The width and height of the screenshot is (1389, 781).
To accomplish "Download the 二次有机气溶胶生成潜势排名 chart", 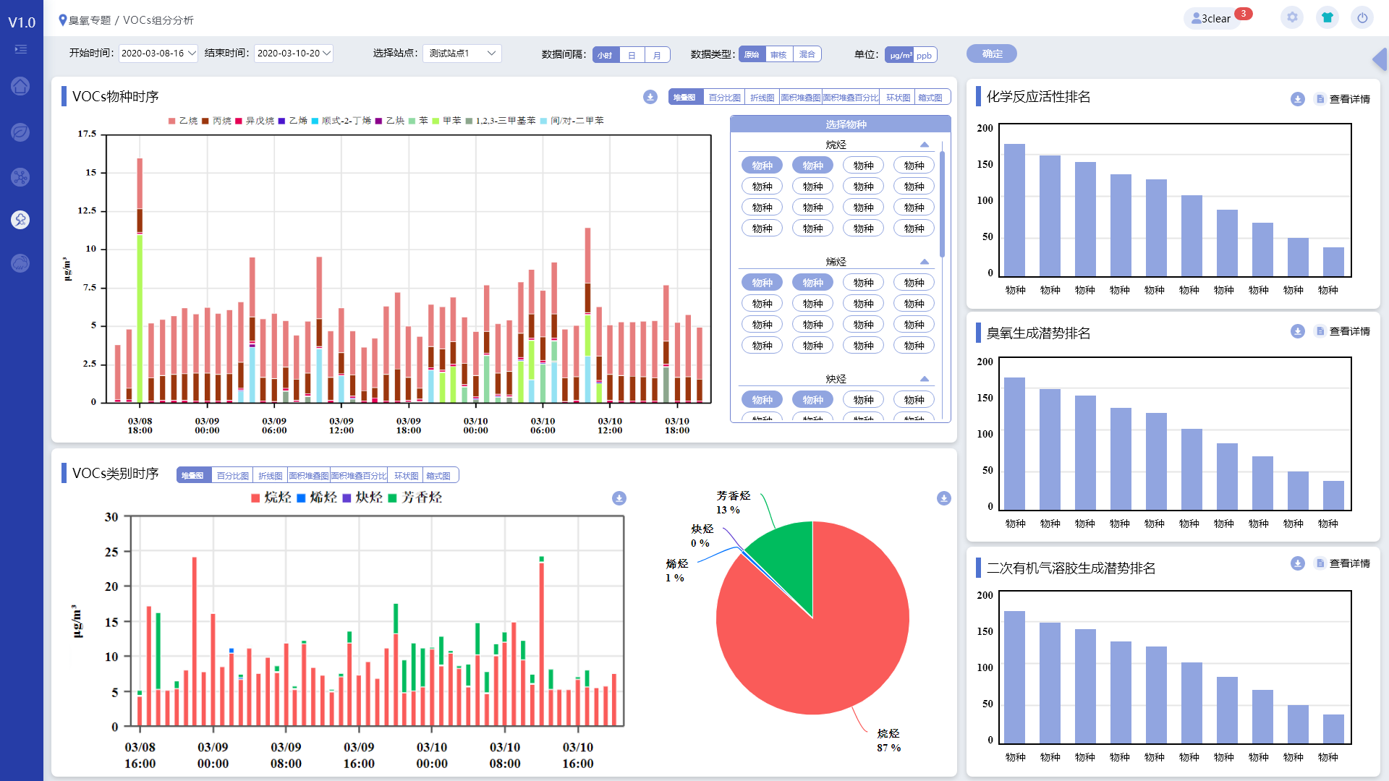I will [1298, 563].
